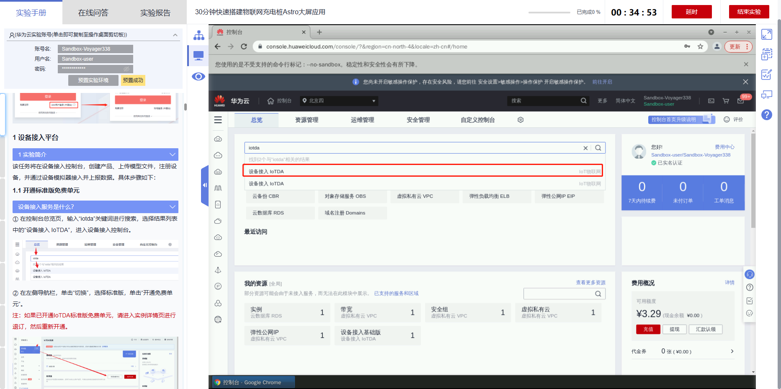Click the 查看更多资源 link
Viewport: 781px width, 389px height.
click(590, 283)
